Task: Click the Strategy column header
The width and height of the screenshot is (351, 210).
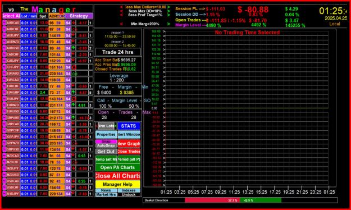Action: pos(79,16)
